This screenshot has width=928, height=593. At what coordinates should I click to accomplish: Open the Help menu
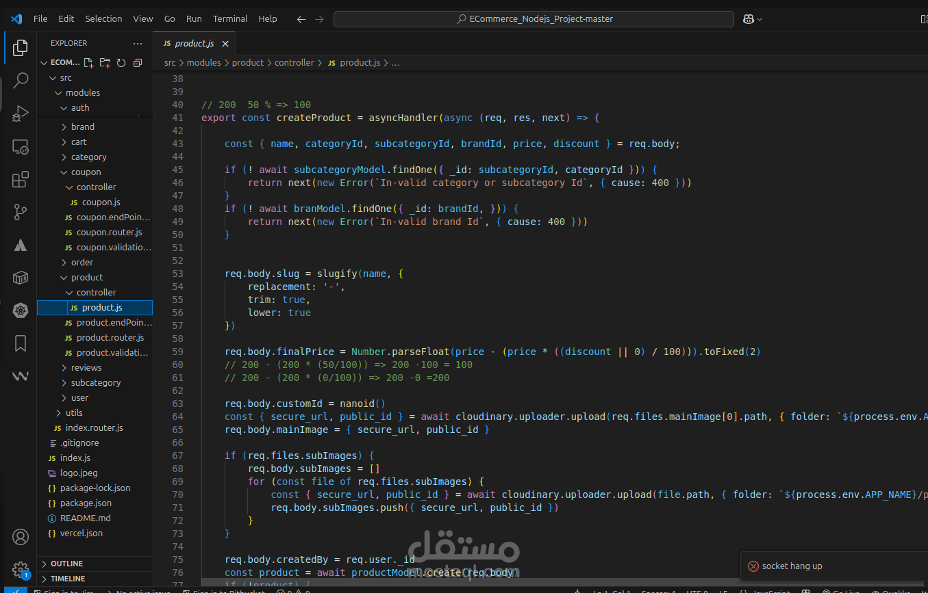pyautogui.click(x=268, y=19)
